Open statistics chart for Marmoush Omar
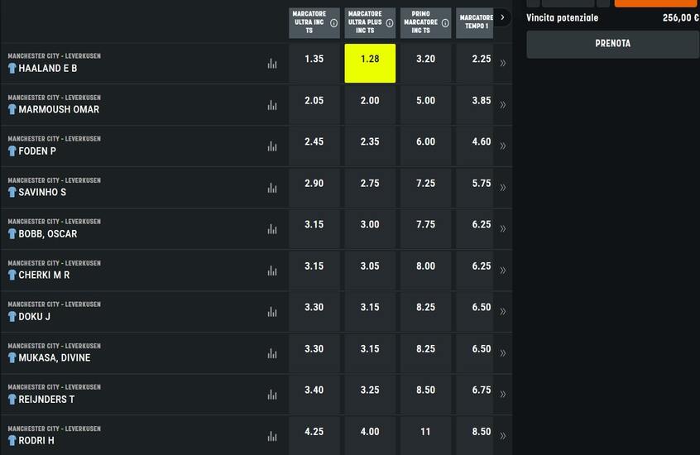 click(272, 105)
